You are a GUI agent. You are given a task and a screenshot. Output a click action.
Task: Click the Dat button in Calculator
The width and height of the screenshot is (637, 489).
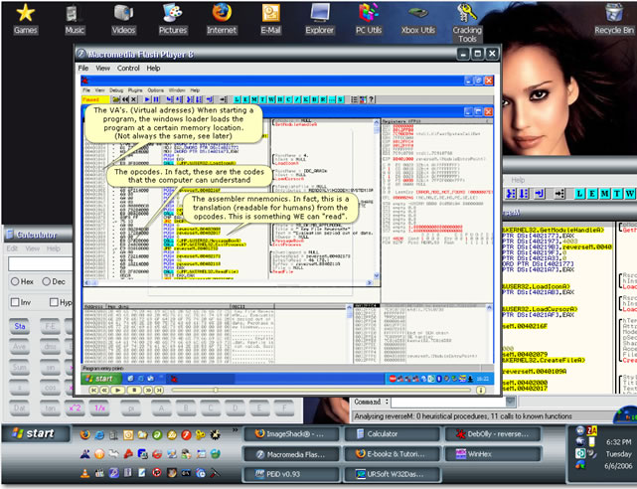(x=20, y=407)
